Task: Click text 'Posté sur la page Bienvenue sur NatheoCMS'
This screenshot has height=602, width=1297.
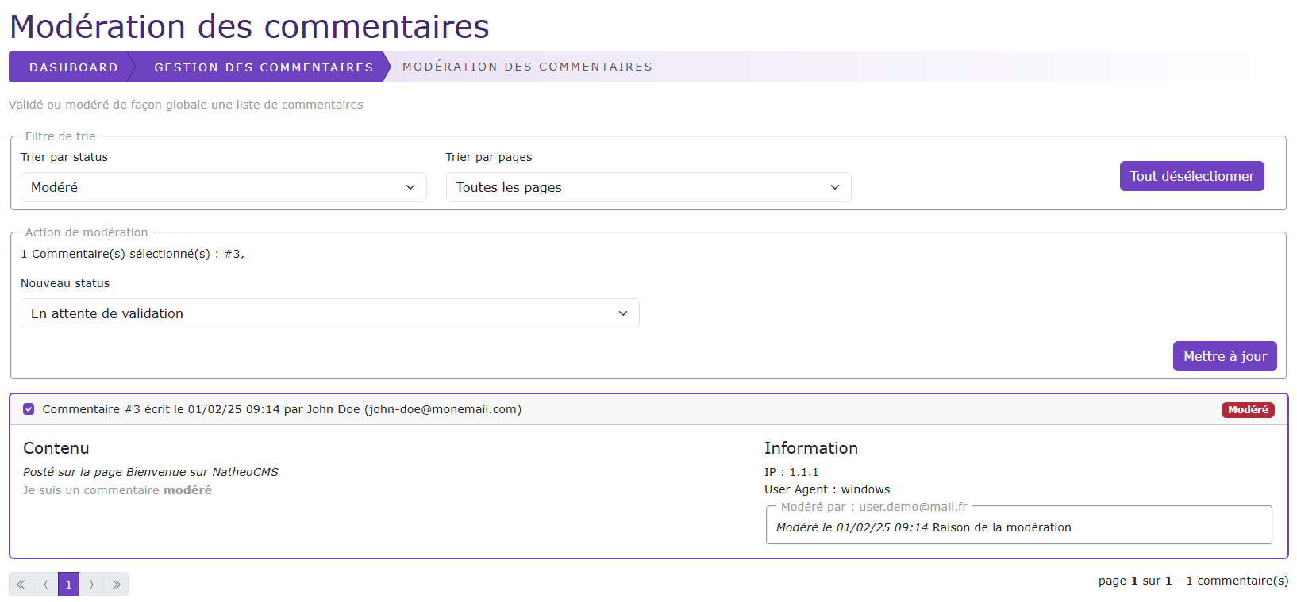Action: pyautogui.click(x=151, y=472)
